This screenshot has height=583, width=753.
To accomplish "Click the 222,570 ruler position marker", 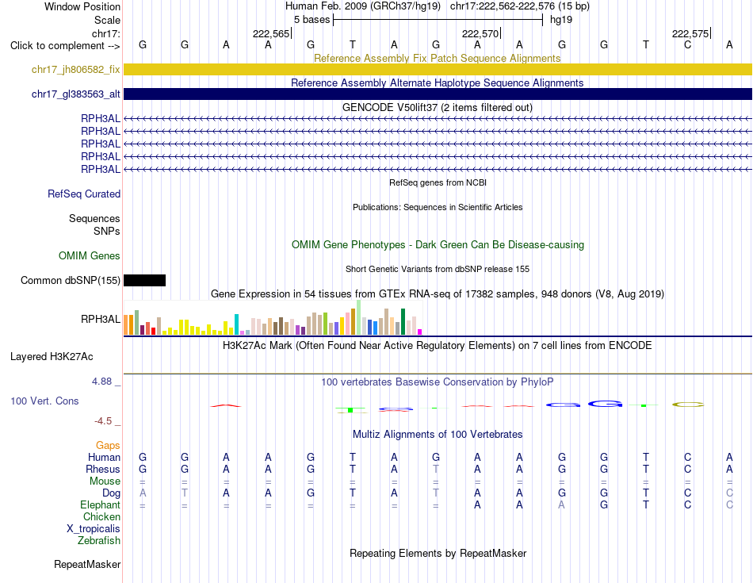I will (x=480, y=33).
